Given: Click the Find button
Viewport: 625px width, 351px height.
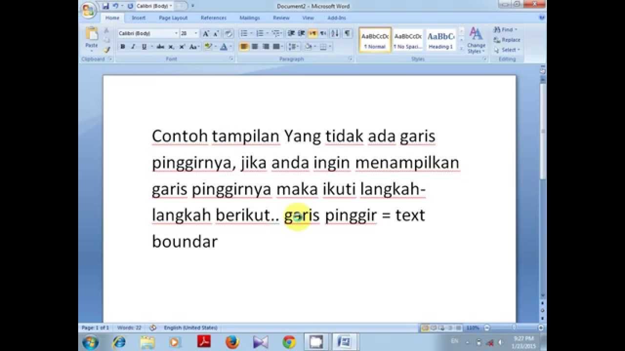Looking at the screenshot, I should pyautogui.click(x=505, y=30).
